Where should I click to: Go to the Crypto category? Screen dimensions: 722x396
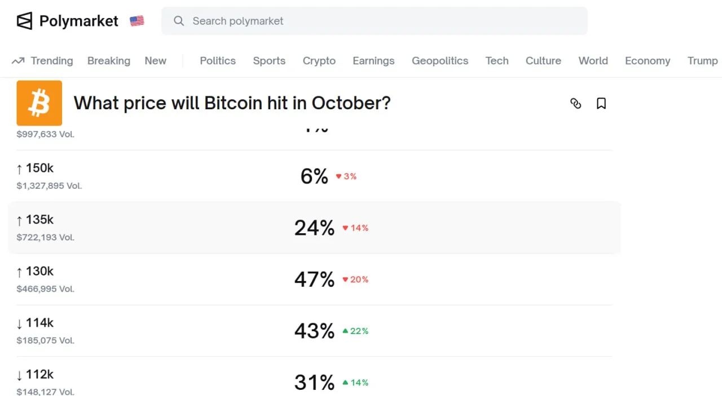click(x=319, y=61)
